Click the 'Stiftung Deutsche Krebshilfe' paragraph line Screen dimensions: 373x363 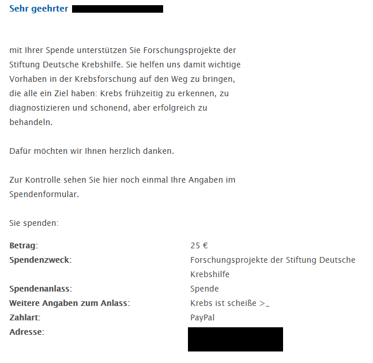(x=125, y=65)
